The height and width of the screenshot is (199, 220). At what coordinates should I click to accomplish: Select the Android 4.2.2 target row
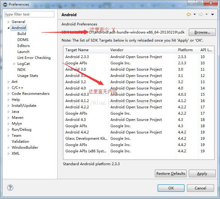pyautogui.click(x=139, y=107)
